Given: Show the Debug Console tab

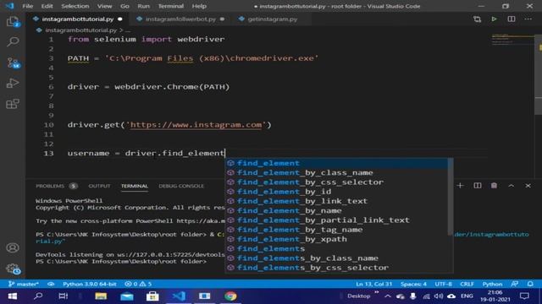Looking at the screenshot, I should pyautogui.click(x=181, y=186).
